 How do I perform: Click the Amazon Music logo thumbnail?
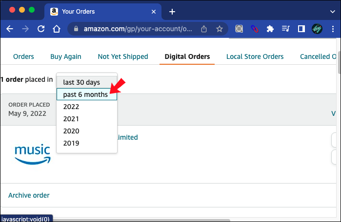32,154
